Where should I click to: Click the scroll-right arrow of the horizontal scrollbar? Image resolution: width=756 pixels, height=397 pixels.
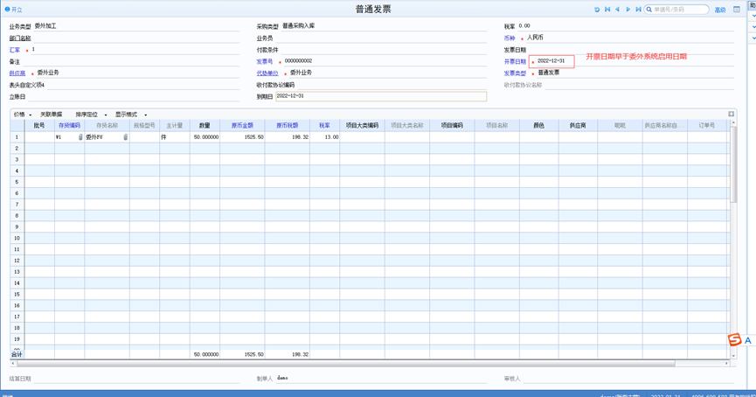point(726,363)
